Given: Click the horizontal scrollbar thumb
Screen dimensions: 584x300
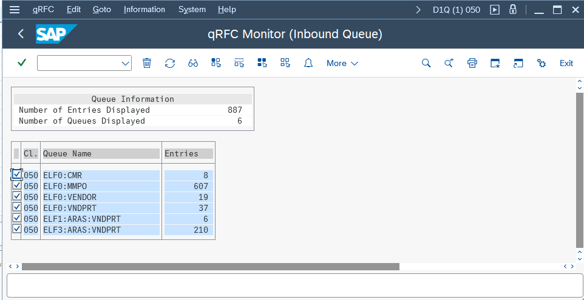Looking at the screenshot, I should (210, 267).
